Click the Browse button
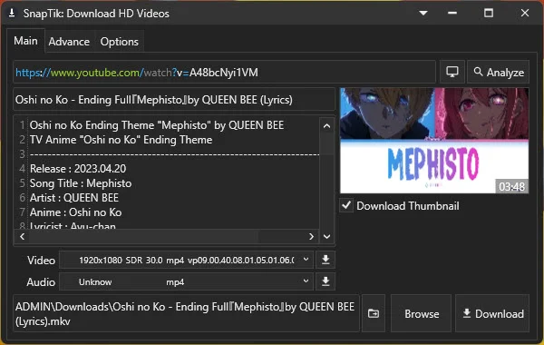The image size is (544, 345). tap(422, 314)
